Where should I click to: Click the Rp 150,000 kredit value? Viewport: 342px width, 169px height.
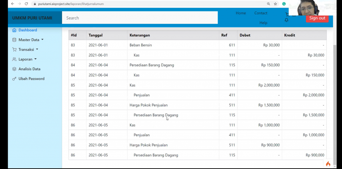[x=315, y=75]
